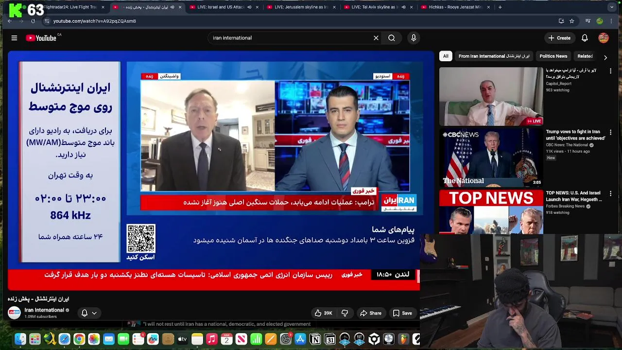Open Apple TV from the dock
Screen dimensions: 622x350
point(182,339)
